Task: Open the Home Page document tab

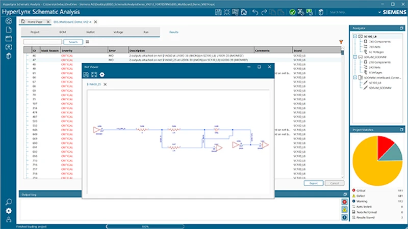Action: 35,22
